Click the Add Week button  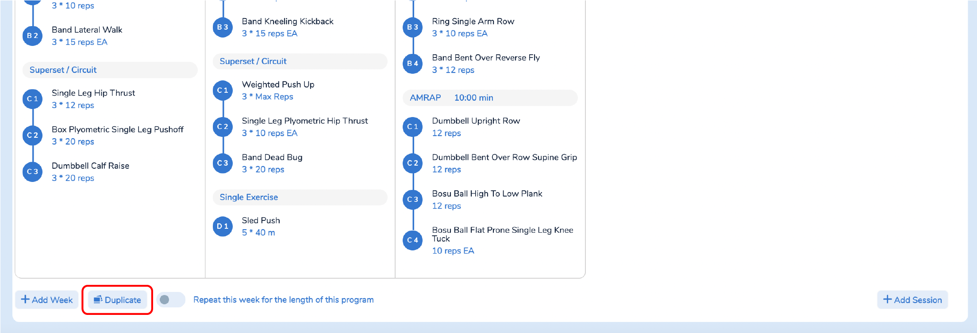[47, 300]
